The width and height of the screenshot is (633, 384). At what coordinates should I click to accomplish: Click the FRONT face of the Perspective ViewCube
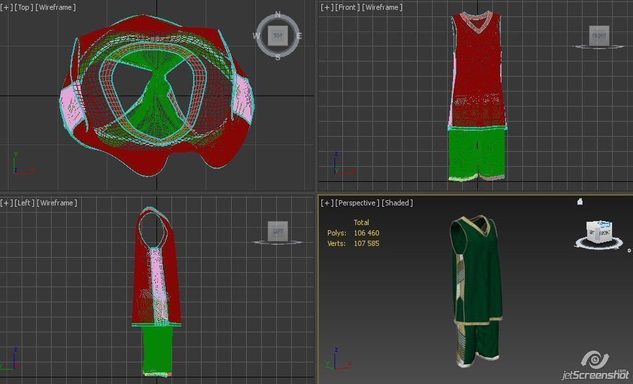pos(604,234)
